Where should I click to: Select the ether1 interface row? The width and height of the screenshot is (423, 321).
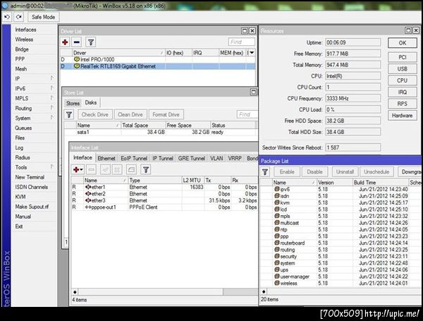pyautogui.click(x=164, y=187)
